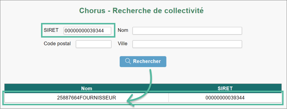Screen dimensions: 287x109
Task: Click the arrowhead pointing at the result row
Action: point(130,102)
